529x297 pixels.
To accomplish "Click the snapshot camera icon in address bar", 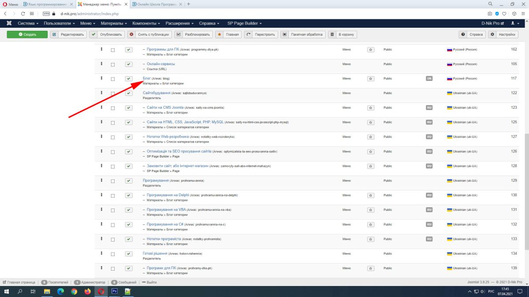I will pos(490,14).
